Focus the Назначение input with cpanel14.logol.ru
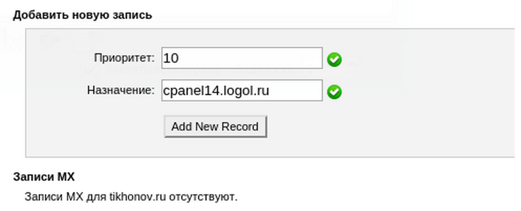Viewport: 521px width, 211px height. click(x=242, y=90)
